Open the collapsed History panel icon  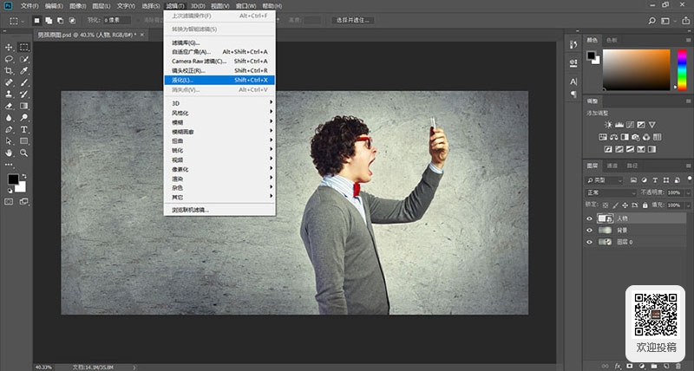click(x=573, y=45)
